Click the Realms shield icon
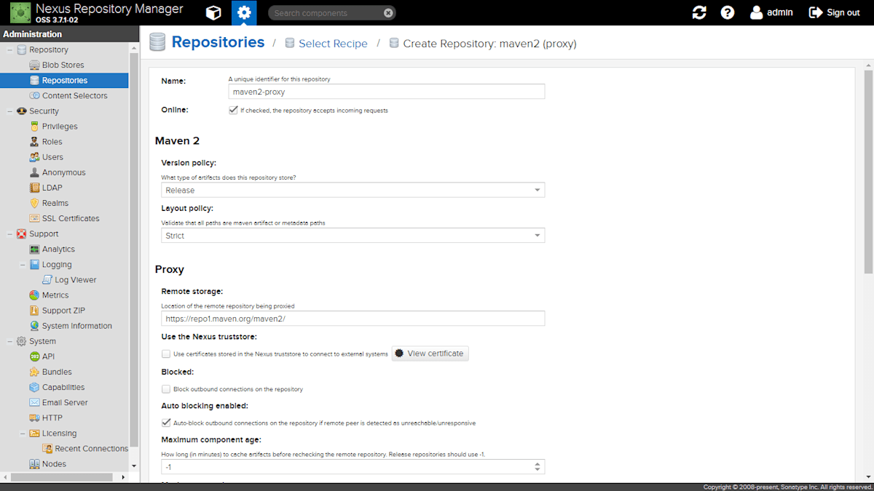 coord(34,203)
